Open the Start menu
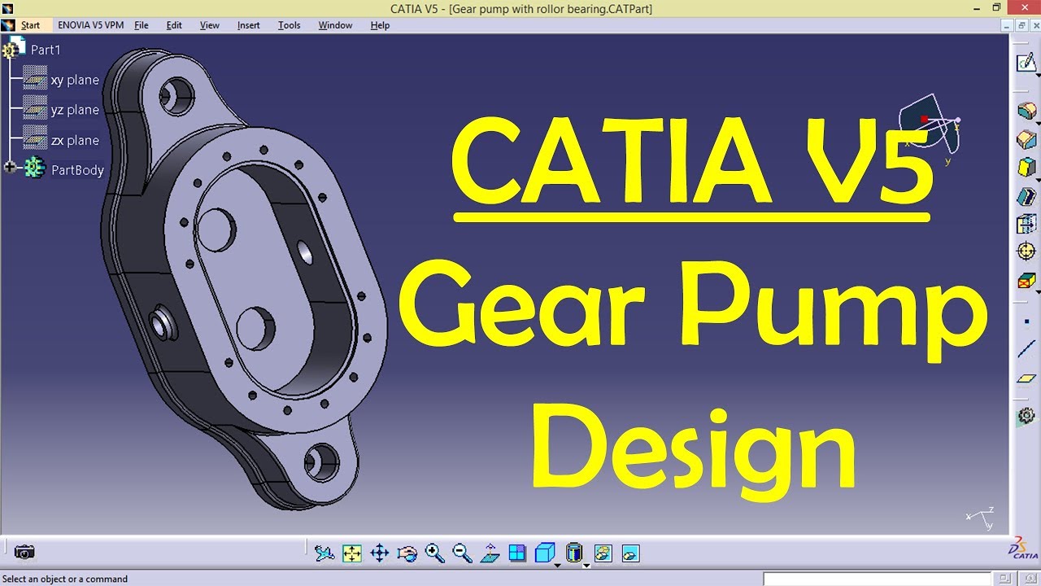 coord(30,25)
